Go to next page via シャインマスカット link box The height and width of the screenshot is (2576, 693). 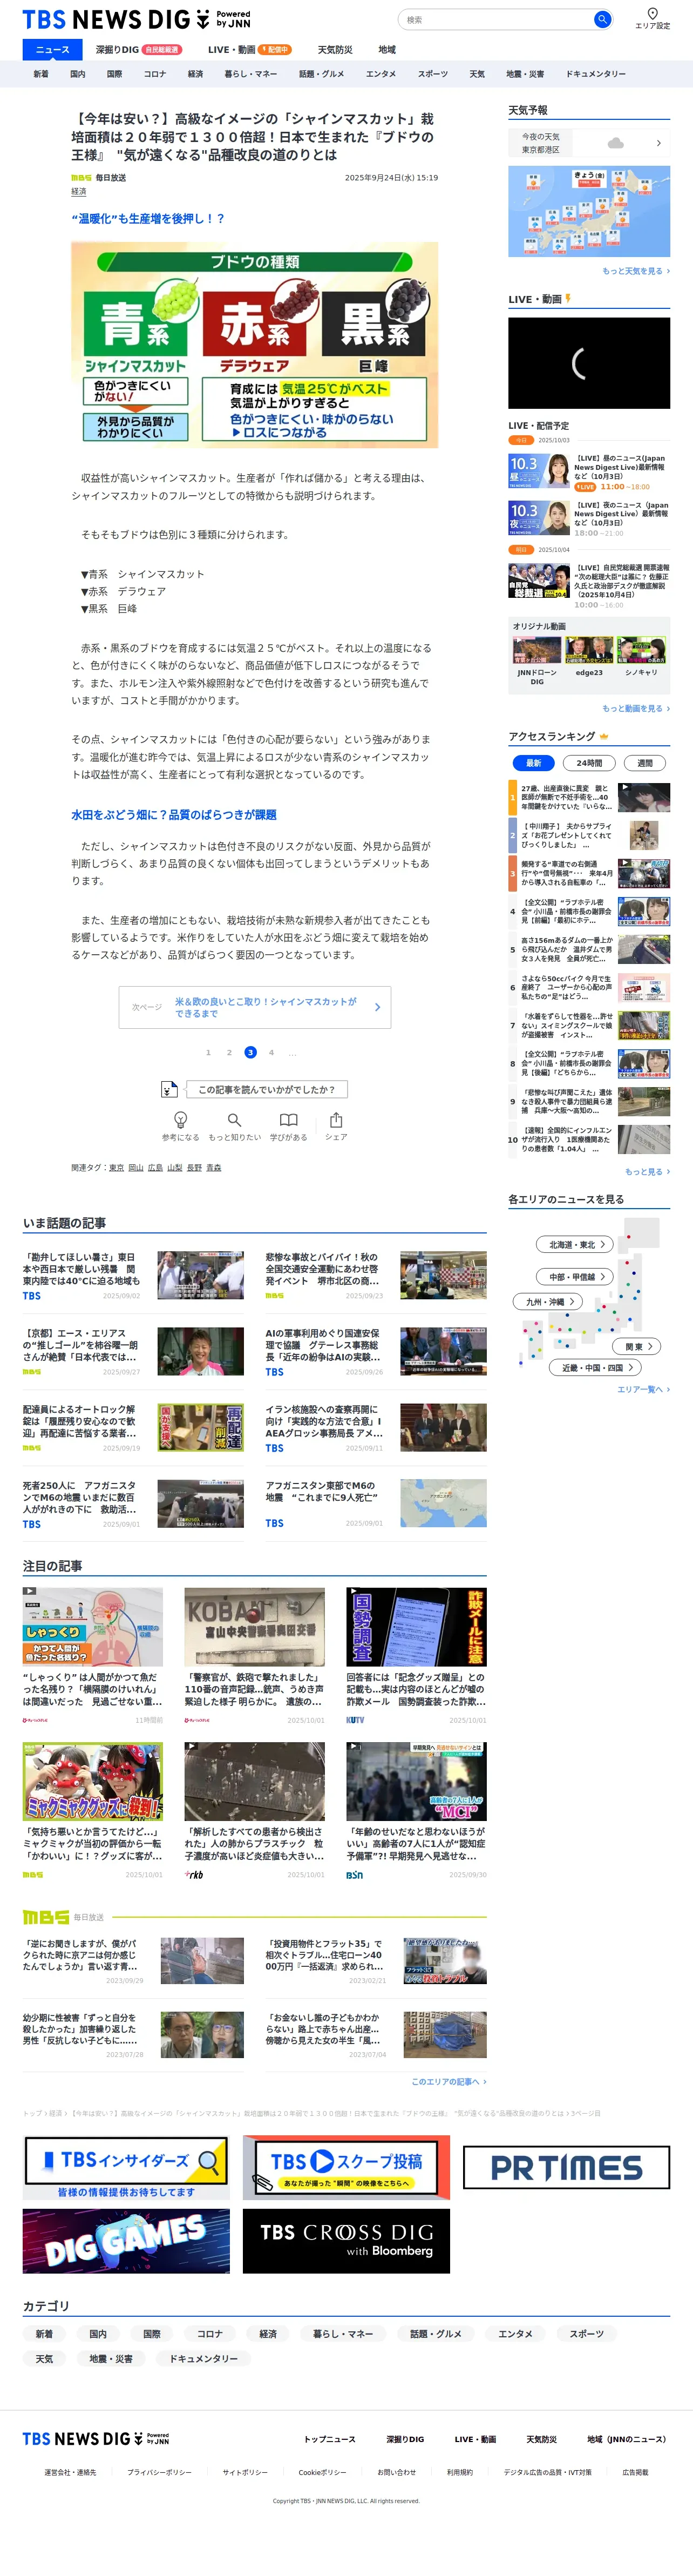pyautogui.click(x=255, y=1007)
